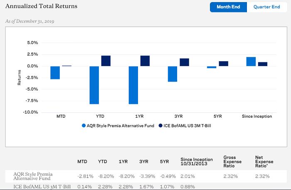
Task: Select the YTD dark blue T-Bill bar
Action: [106, 61]
